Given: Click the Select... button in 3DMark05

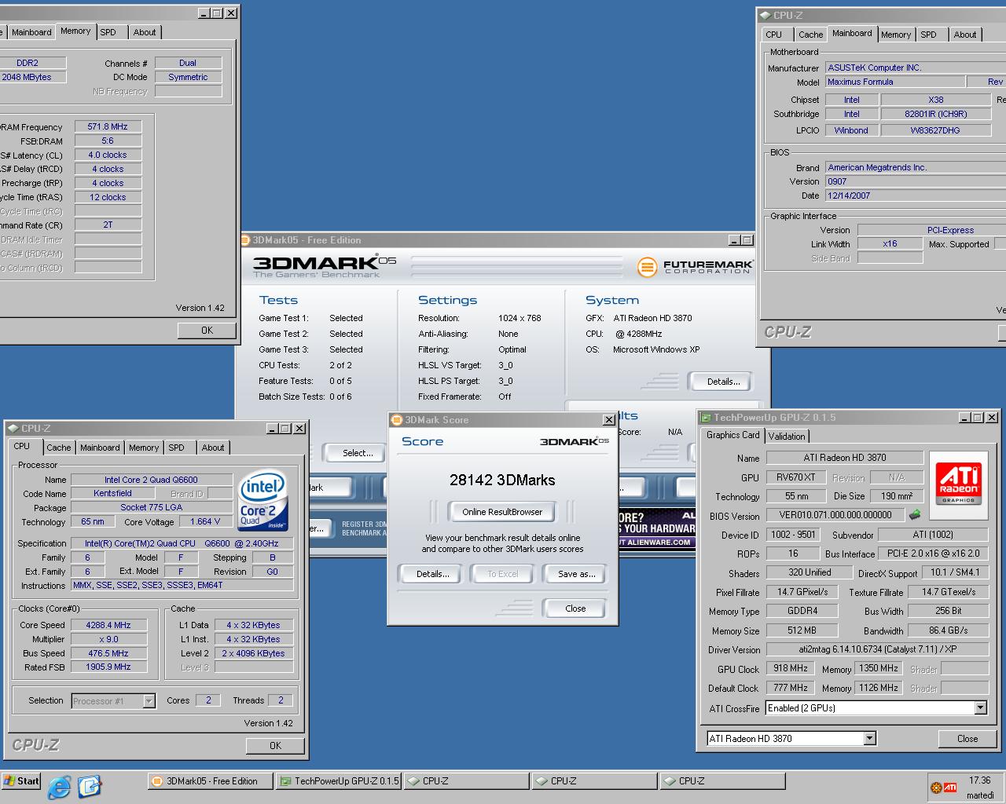Looking at the screenshot, I should coord(358,453).
